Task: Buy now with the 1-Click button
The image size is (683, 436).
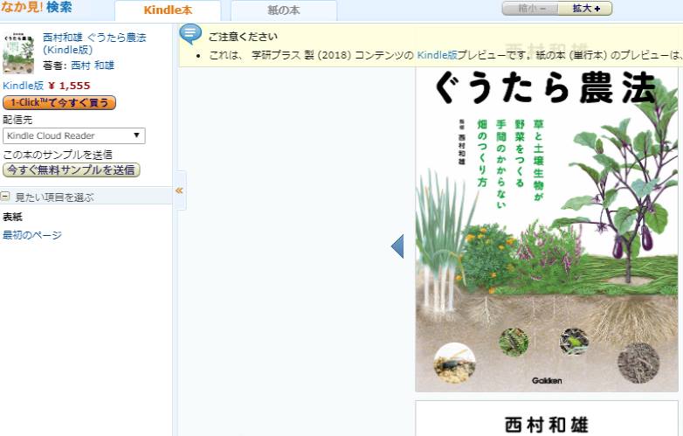Action: pyautogui.click(x=59, y=103)
